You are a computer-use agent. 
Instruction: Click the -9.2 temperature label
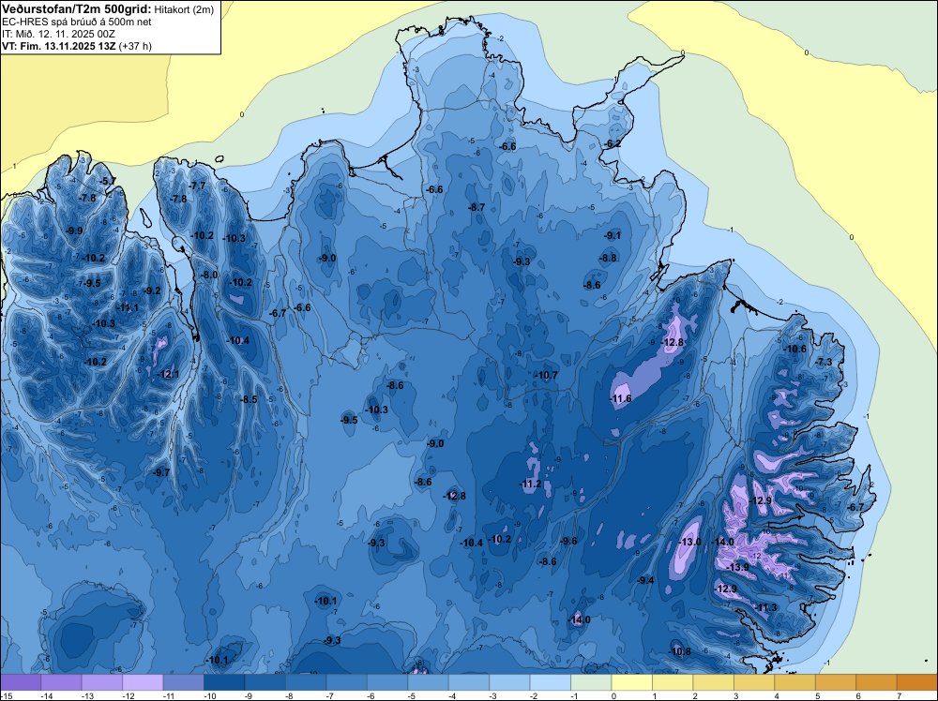coord(153,291)
